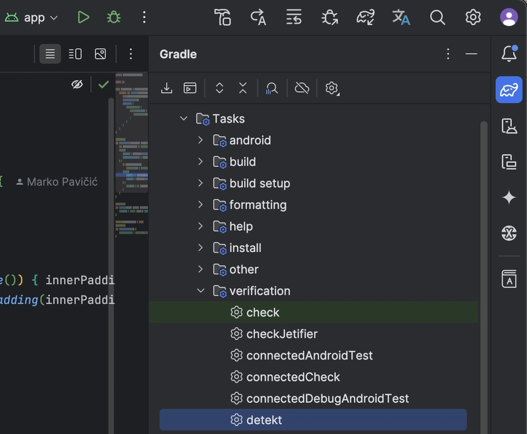Open the book 'A' sidebar tool window
Viewport: 527px width, 434px height.
point(509,279)
